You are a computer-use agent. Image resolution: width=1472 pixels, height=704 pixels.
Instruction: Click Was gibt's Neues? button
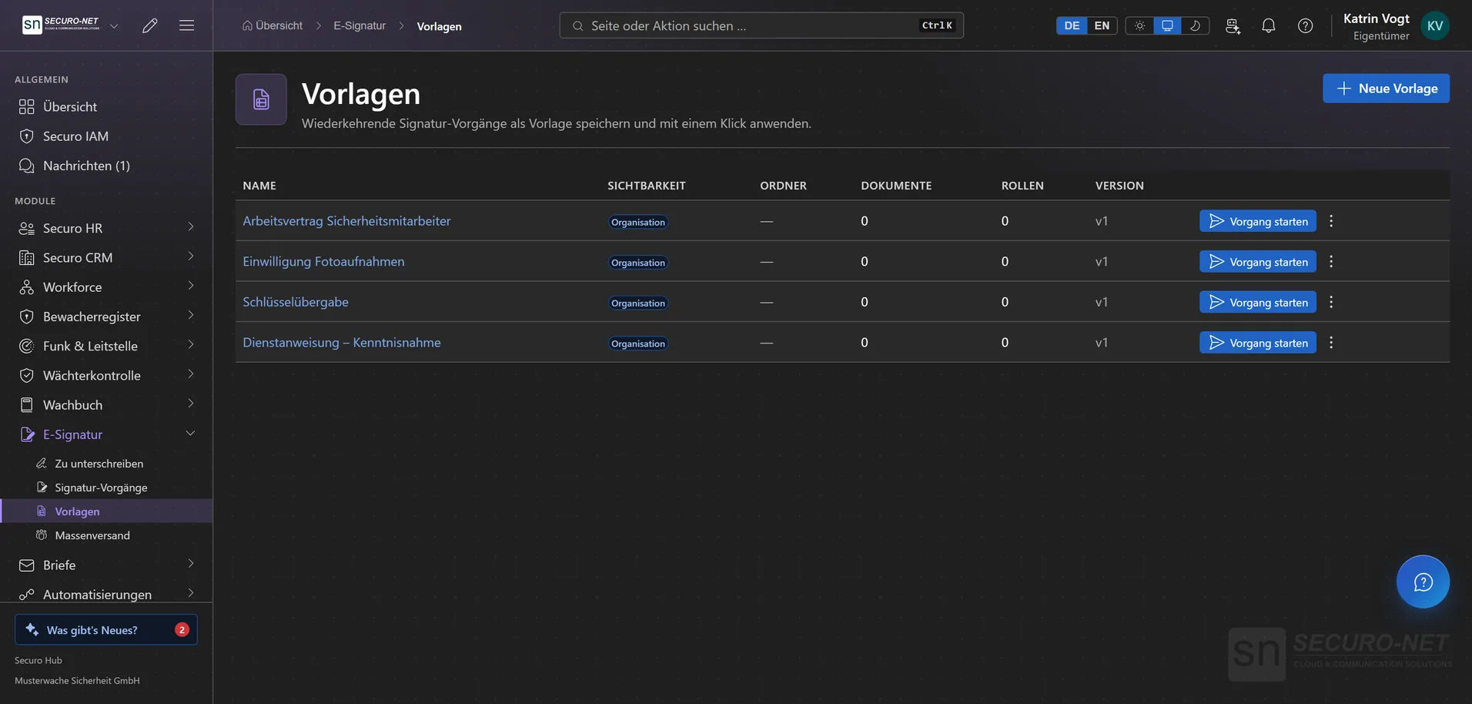106,629
